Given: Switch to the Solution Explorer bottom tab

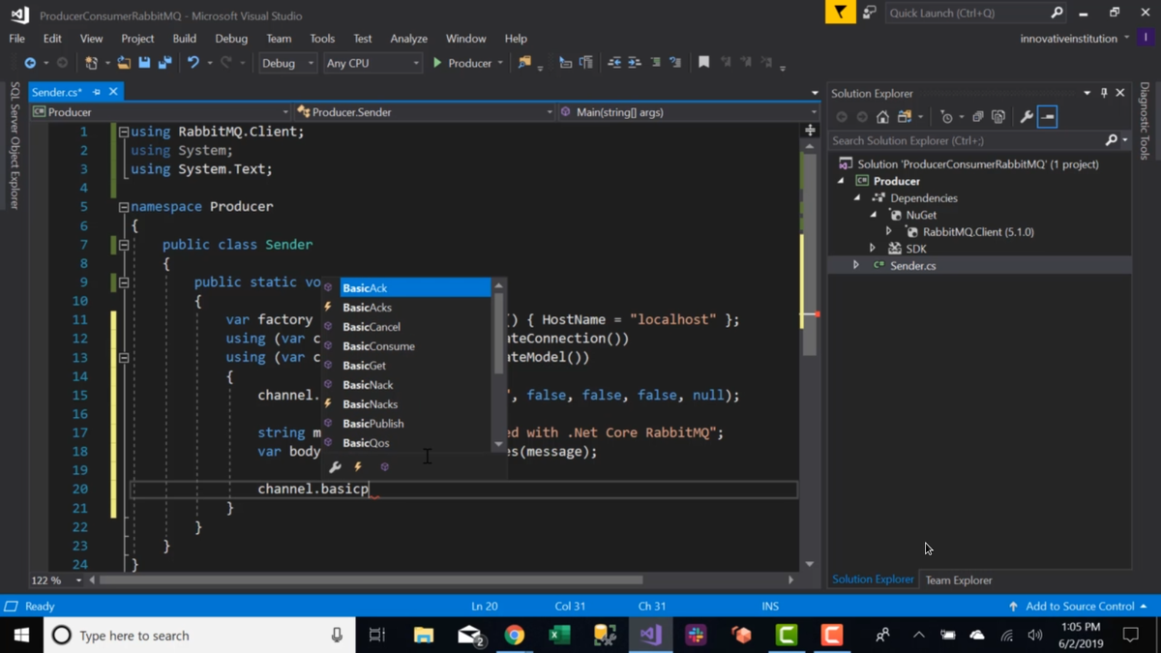Looking at the screenshot, I should pyautogui.click(x=873, y=579).
